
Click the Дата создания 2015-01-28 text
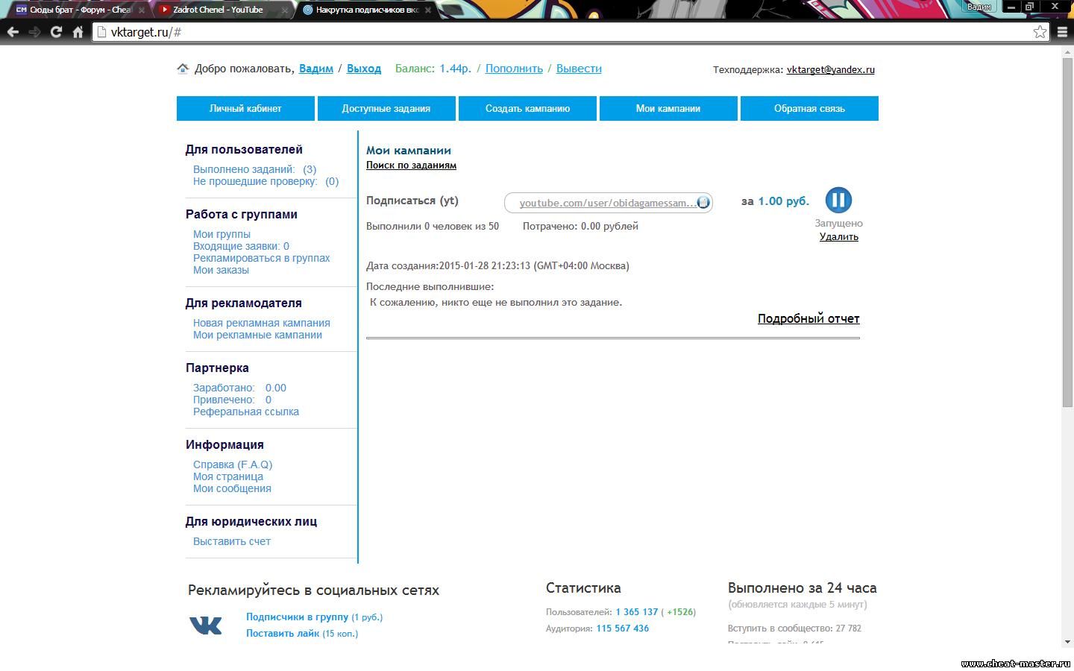[497, 265]
